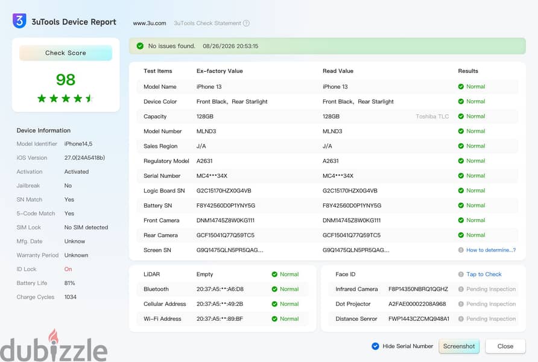The image size is (538, 362).
Task: Click the Charge Cycles value 1034
Action: tap(71, 297)
